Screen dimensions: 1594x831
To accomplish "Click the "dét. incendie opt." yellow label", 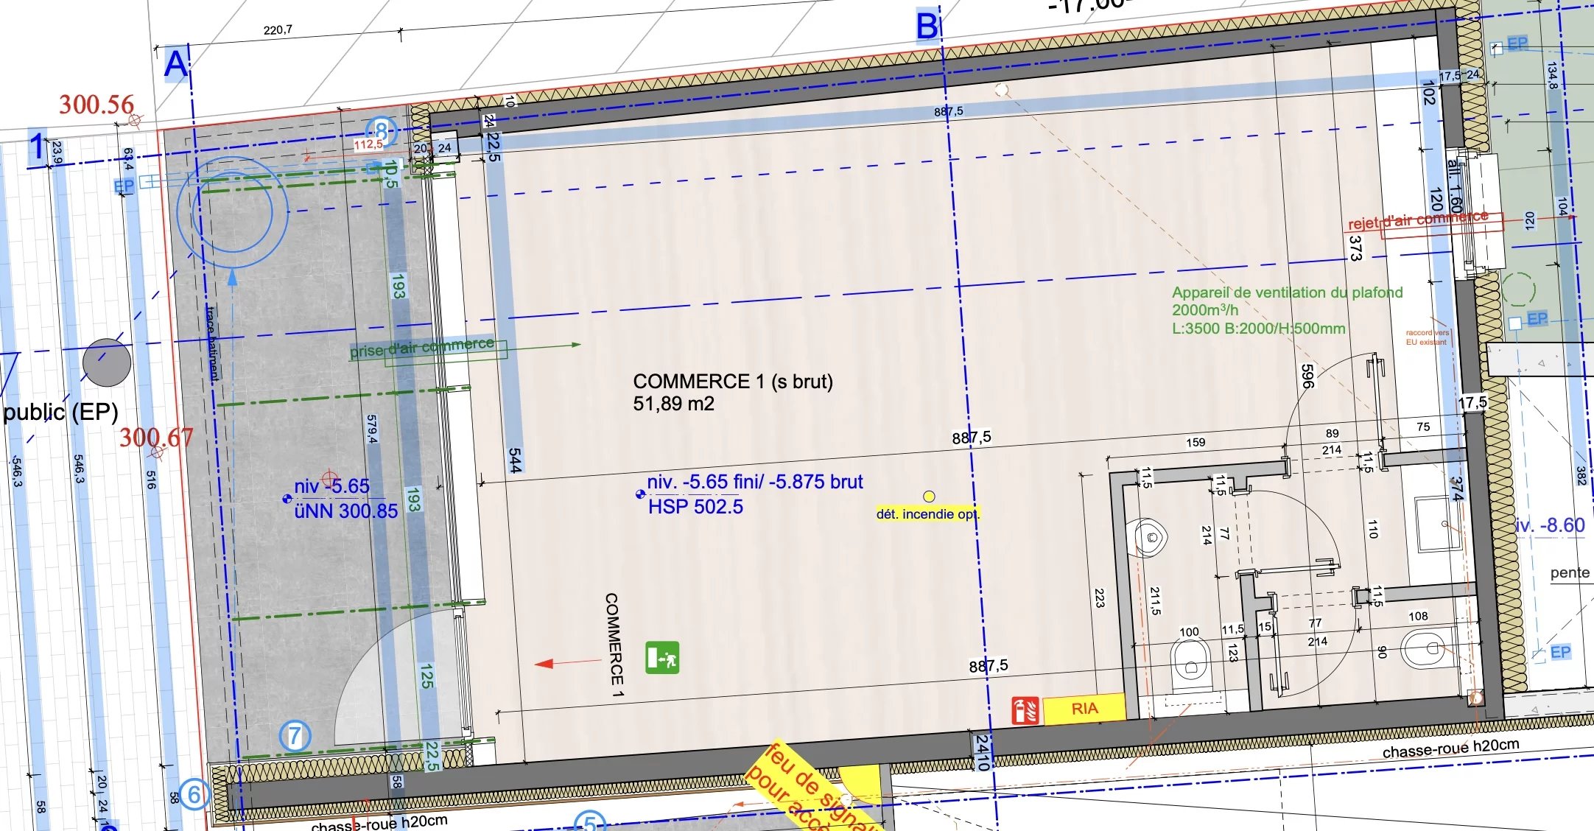I will pos(927,514).
